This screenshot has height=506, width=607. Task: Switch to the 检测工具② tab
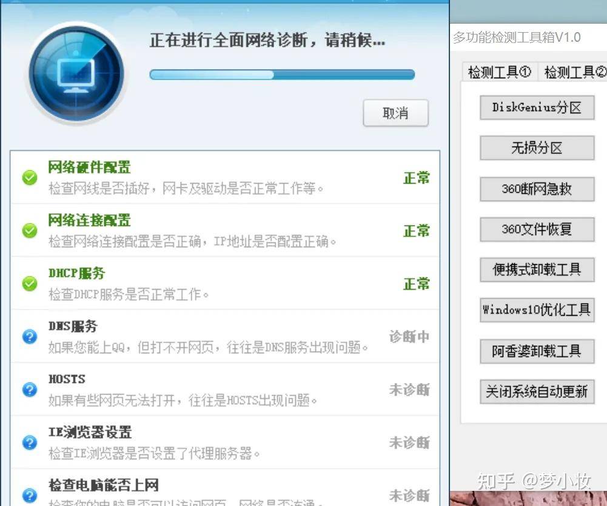pyautogui.click(x=574, y=72)
